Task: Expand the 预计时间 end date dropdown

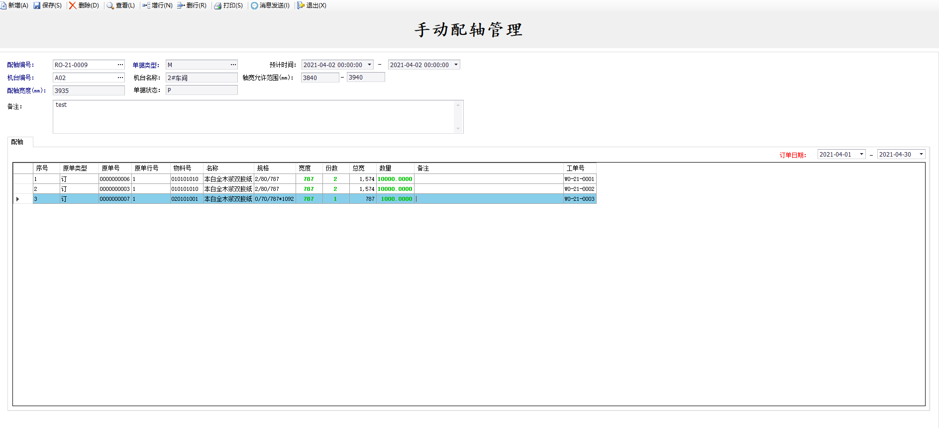Action: click(456, 65)
